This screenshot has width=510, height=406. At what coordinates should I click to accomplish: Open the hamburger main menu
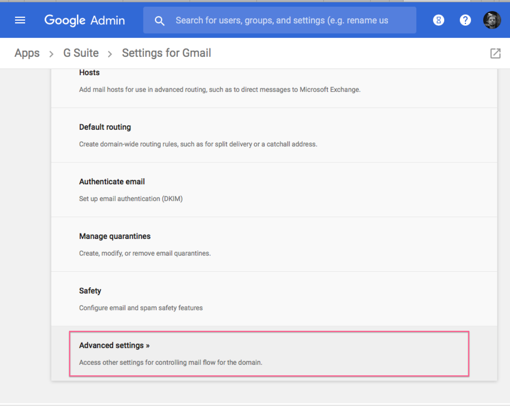[x=20, y=21]
